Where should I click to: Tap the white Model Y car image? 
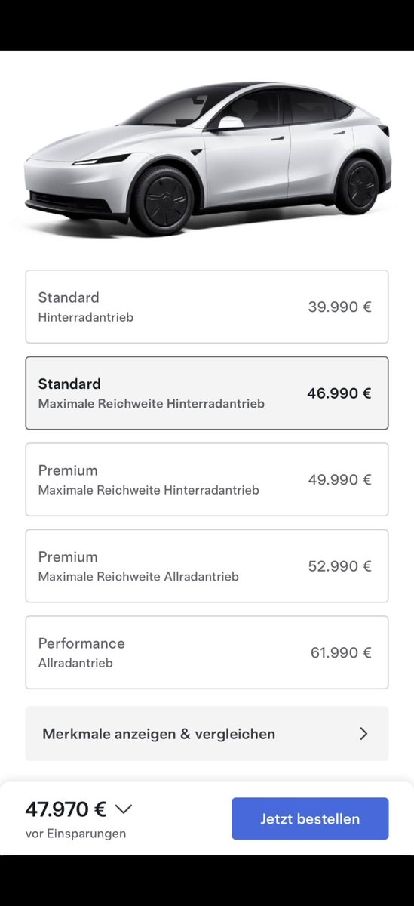(x=207, y=157)
